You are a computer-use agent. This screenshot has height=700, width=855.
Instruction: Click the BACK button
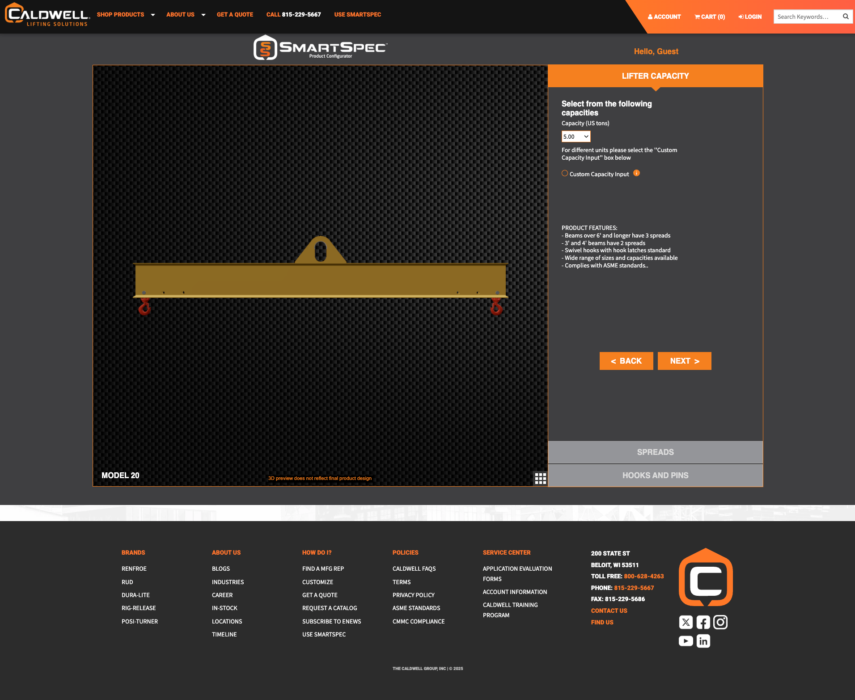[626, 361]
